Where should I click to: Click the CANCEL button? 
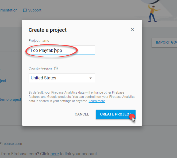tap(82, 114)
